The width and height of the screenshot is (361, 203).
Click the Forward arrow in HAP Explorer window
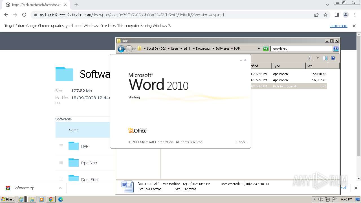click(129, 49)
